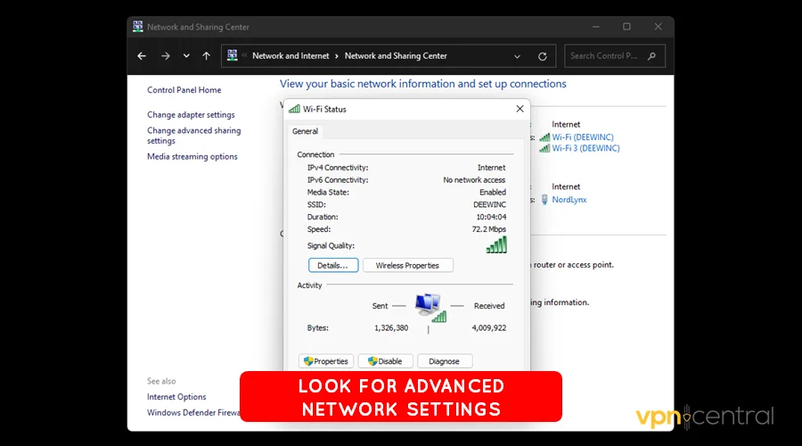Select IPv6 value No network access
The height and width of the screenshot is (446, 802).
pos(474,180)
